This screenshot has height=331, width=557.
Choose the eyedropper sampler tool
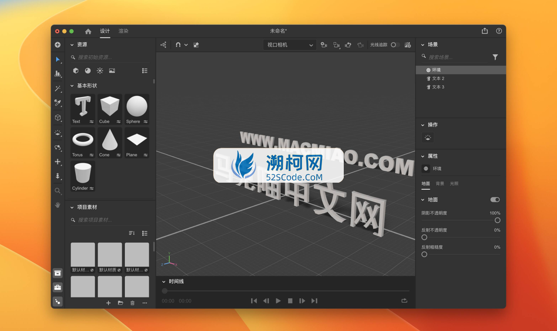pos(57,103)
